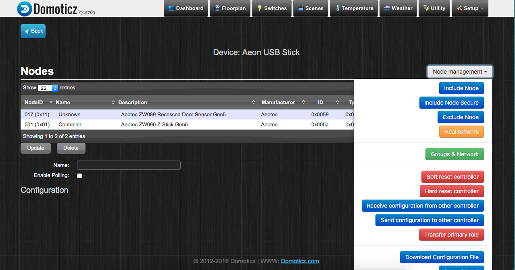Click the Scenes clapperboard icon
This screenshot has height=270, width=515.
tap(301, 8)
